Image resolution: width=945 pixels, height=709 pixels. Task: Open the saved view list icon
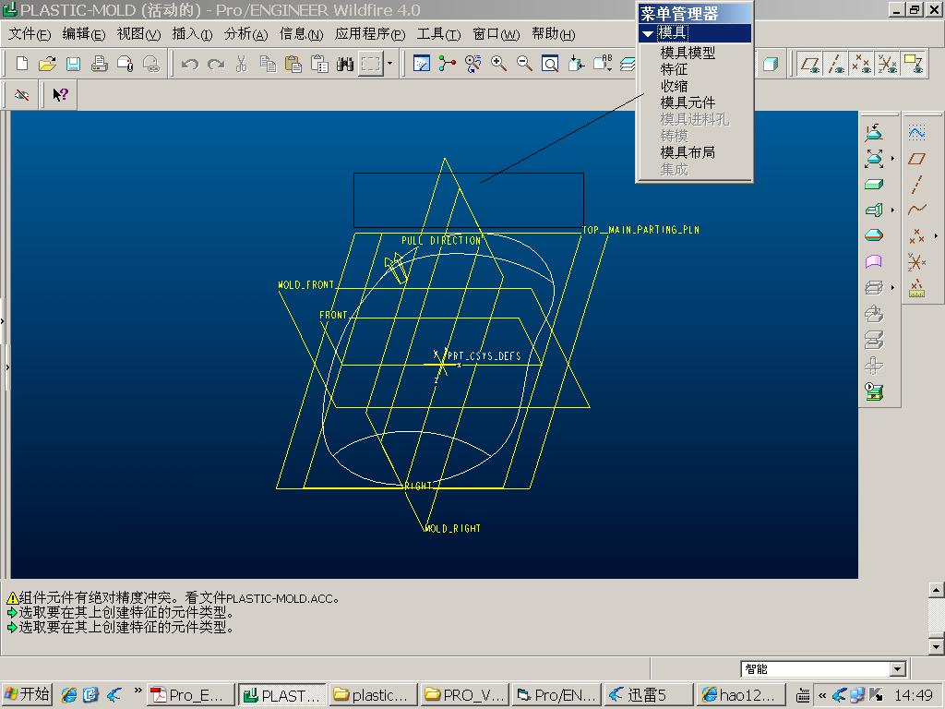[x=602, y=64]
